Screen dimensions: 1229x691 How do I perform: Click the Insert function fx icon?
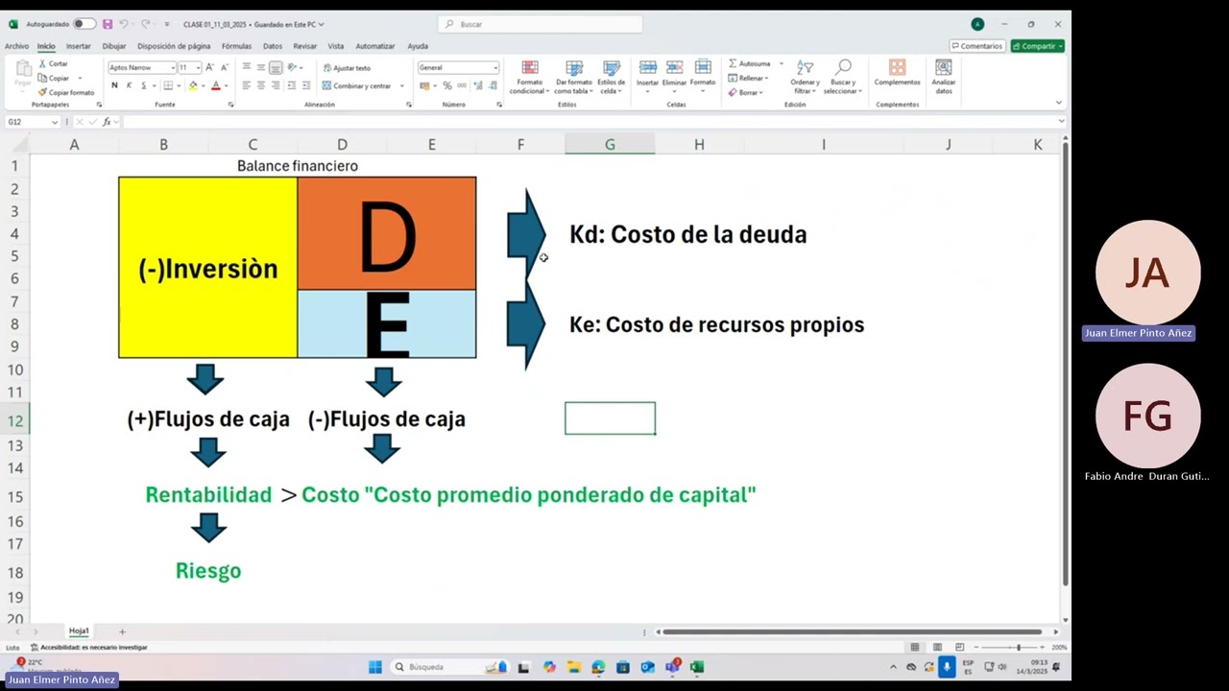pyautogui.click(x=106, y=122)
